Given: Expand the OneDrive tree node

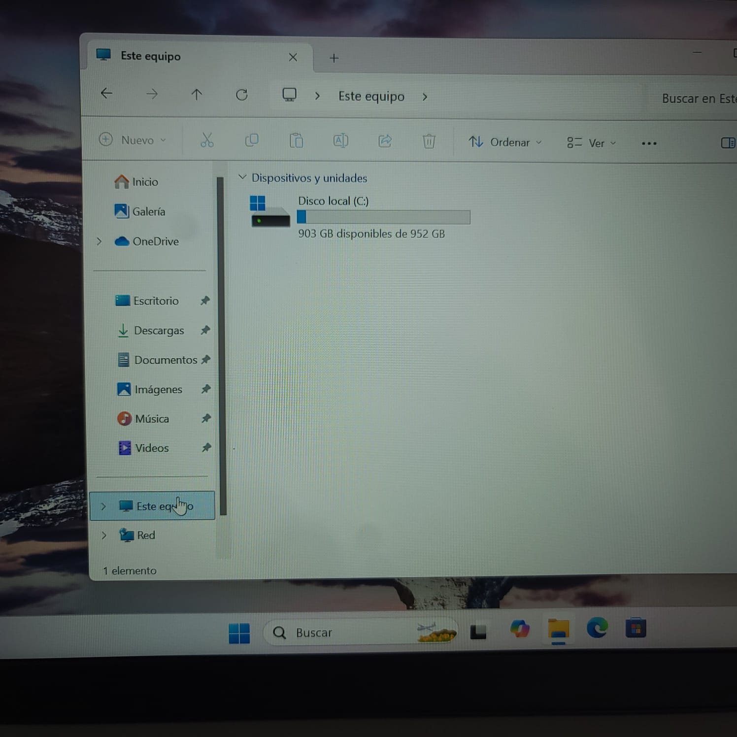Looking at the screenshot, I should (99, 241).
